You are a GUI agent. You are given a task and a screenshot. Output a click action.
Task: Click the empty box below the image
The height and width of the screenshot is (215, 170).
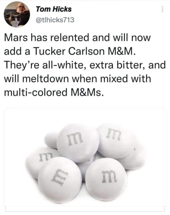point(85,209)
